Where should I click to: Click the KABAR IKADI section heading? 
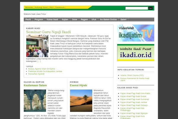33,28
